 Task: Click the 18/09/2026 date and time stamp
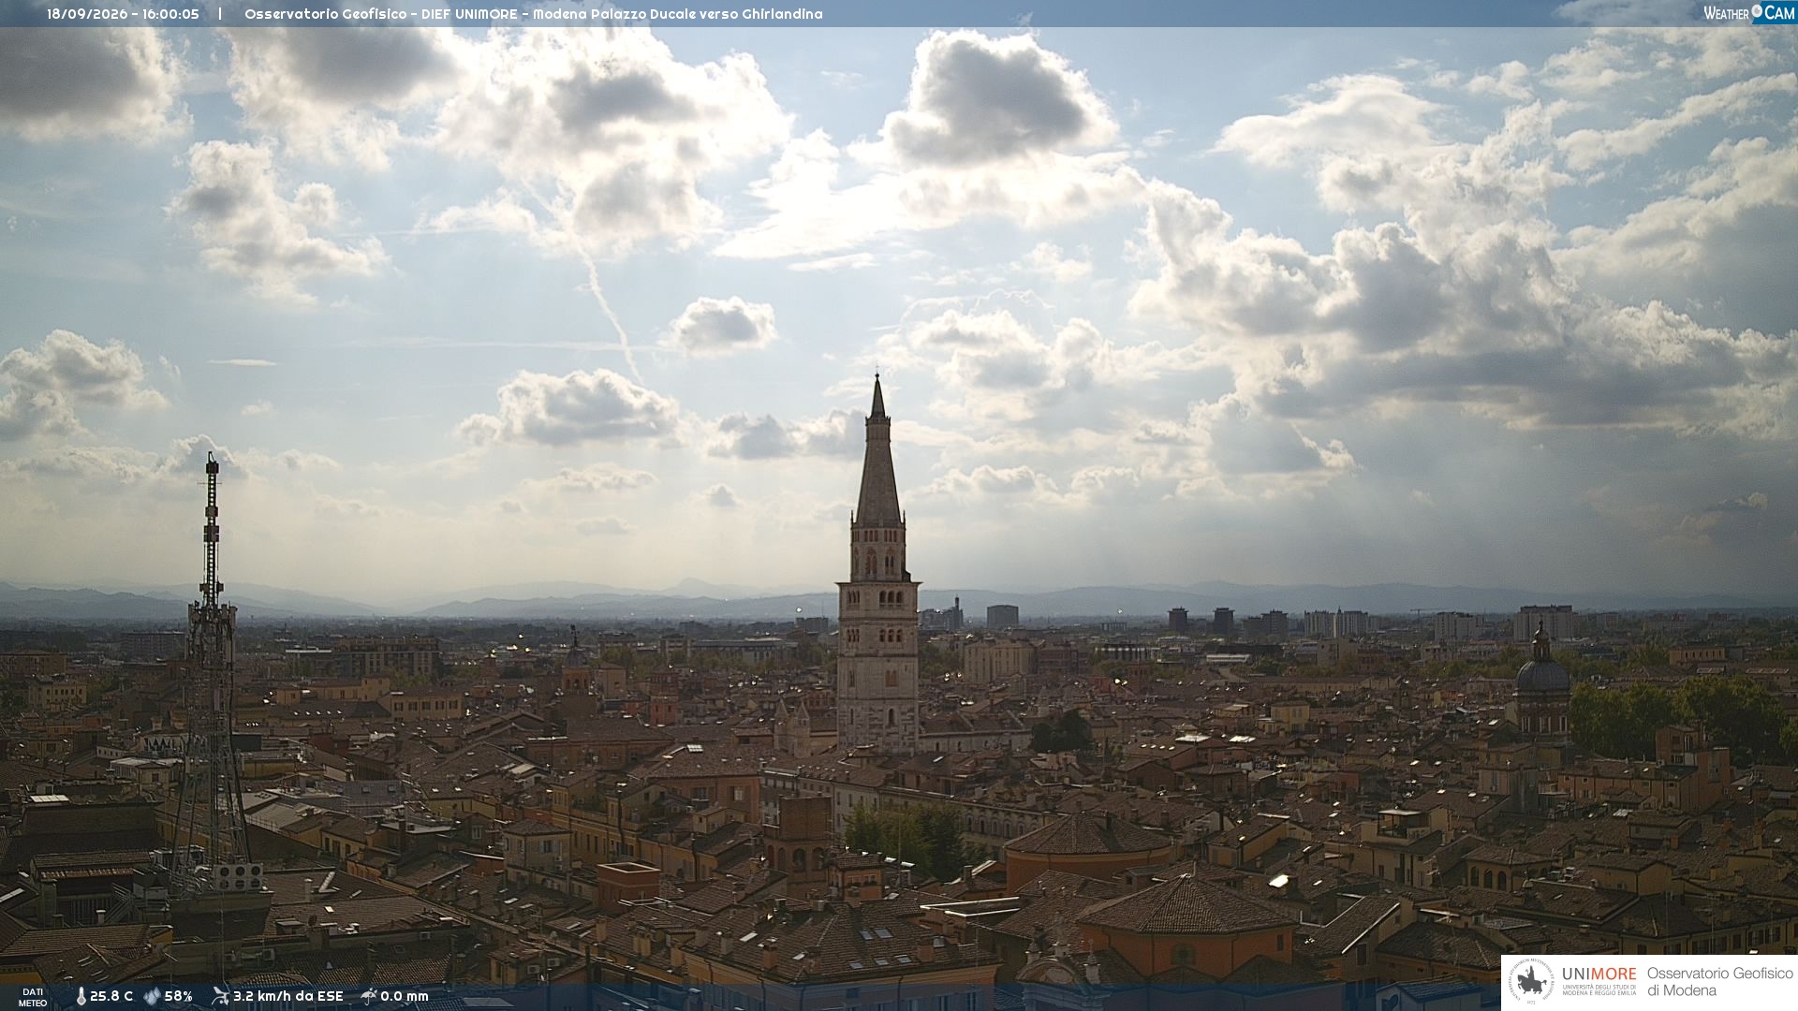123,14
